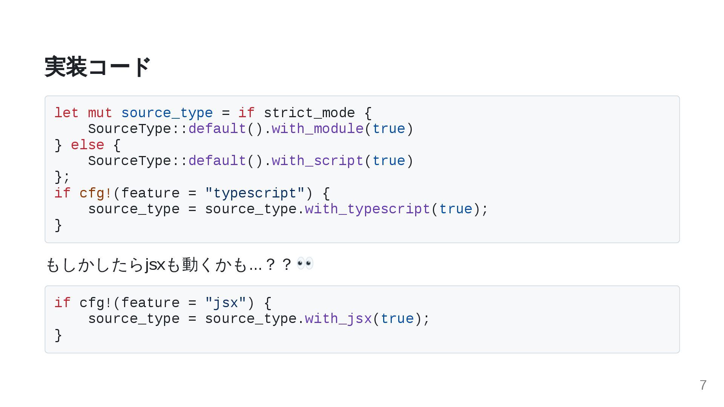Click closing brace of the jsx code block
Screen dimensions: 724x407
click(58, 335)
